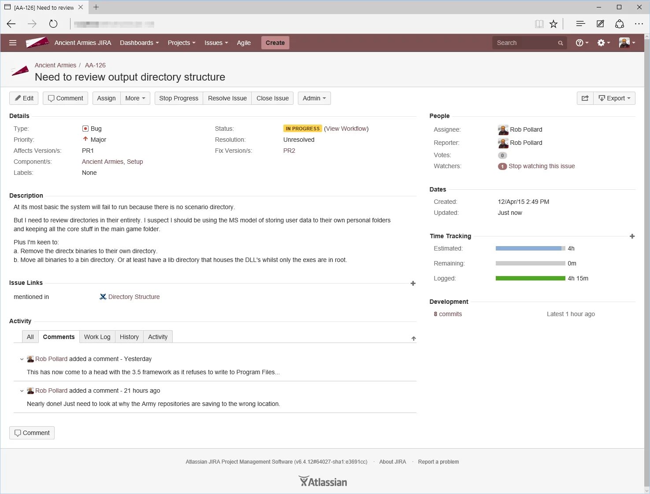Open the PR2 fix version link
This screenshot has width=650, height=494.
[x=289, y=151]
